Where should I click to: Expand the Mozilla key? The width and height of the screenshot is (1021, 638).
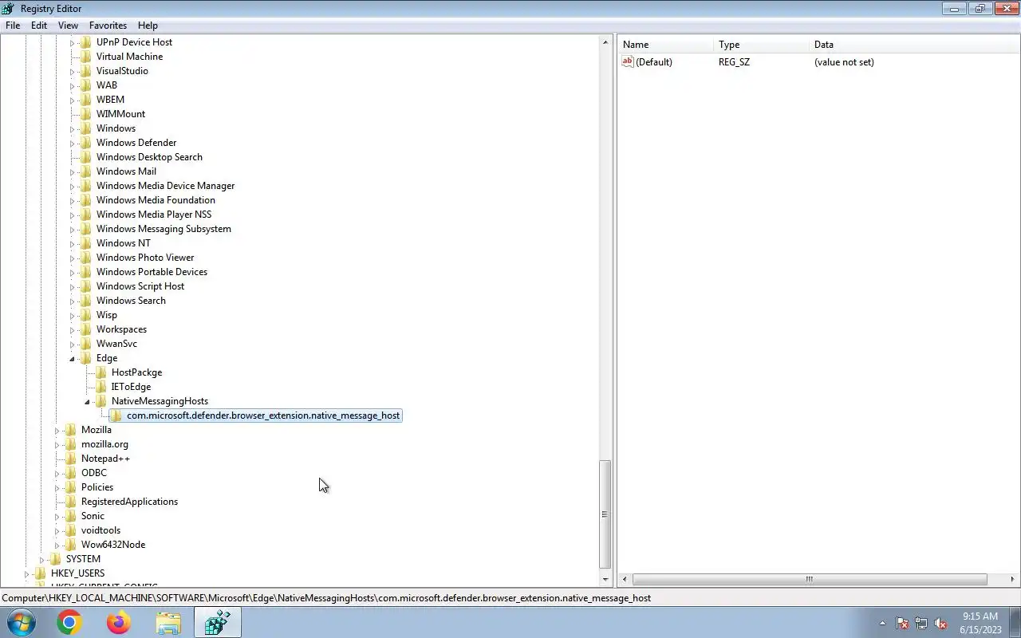point(57,430)
